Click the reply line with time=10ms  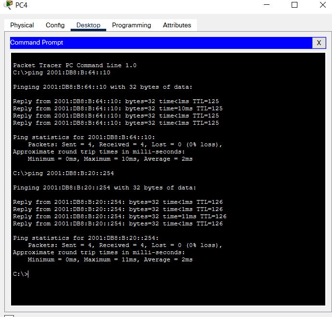[118, 109]
